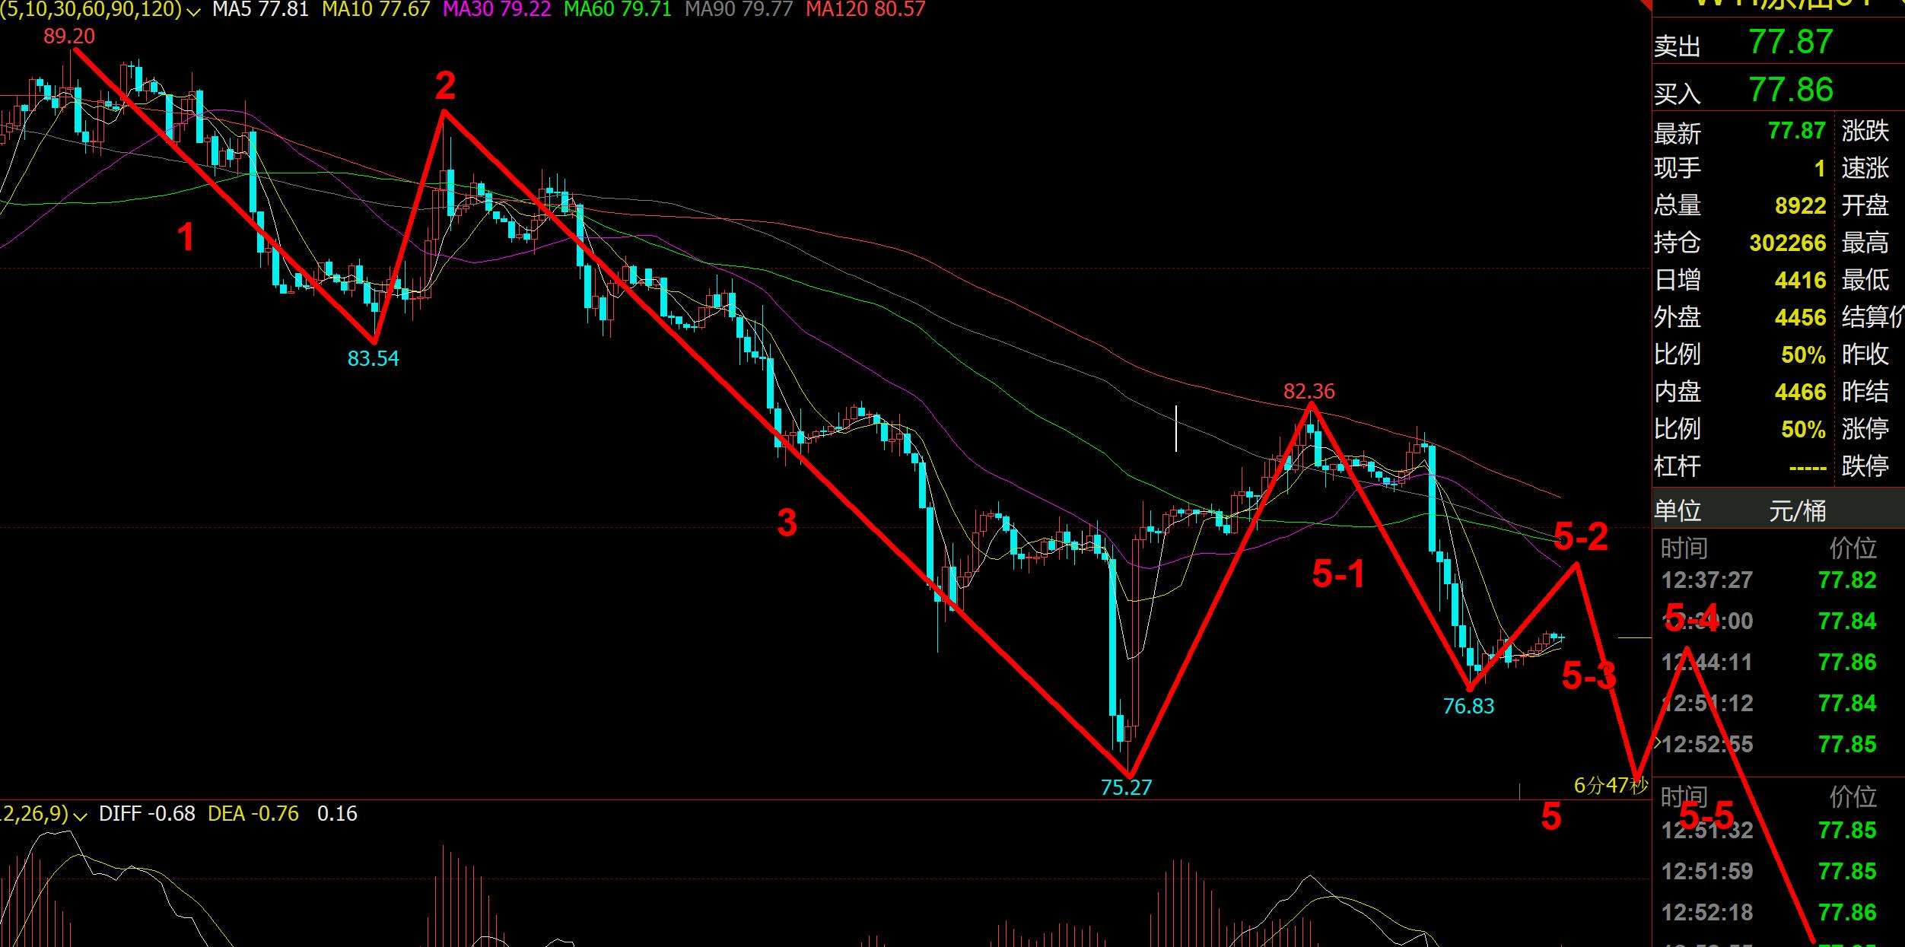Click the 昨结 field label
Screen dimensions: 1905x947
(1865, 392)
